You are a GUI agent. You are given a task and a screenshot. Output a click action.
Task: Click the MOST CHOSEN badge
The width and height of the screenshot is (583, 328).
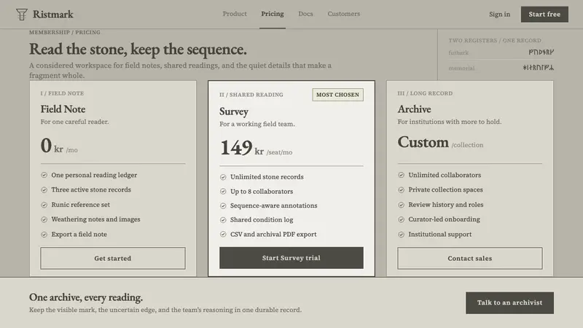point(337,95)
